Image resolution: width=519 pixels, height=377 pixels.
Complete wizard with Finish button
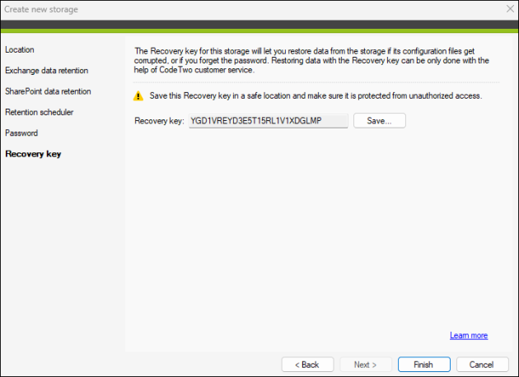(424, 365)
